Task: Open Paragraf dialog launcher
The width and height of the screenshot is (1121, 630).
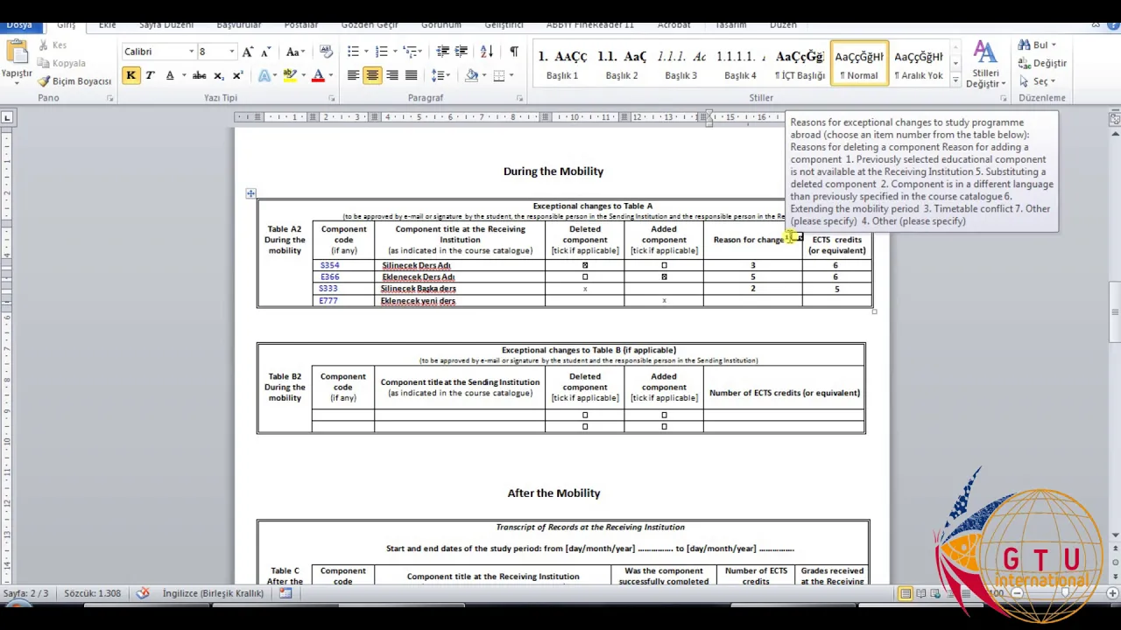Action: (519, 99)
